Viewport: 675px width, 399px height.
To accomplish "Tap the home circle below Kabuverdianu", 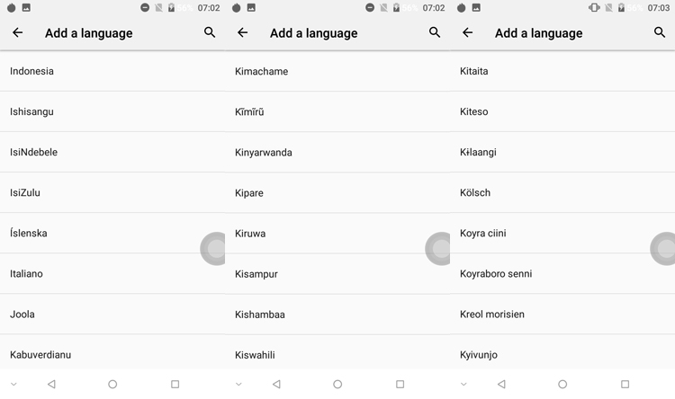I will click(x=112, y=384).
